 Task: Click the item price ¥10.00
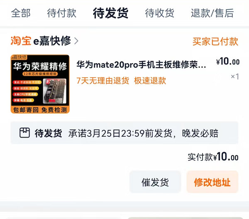pos(228,62)
